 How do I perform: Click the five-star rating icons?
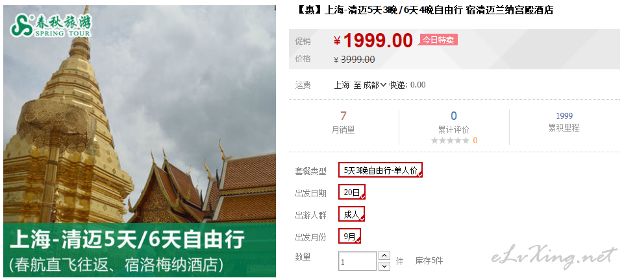coord(450,140)
